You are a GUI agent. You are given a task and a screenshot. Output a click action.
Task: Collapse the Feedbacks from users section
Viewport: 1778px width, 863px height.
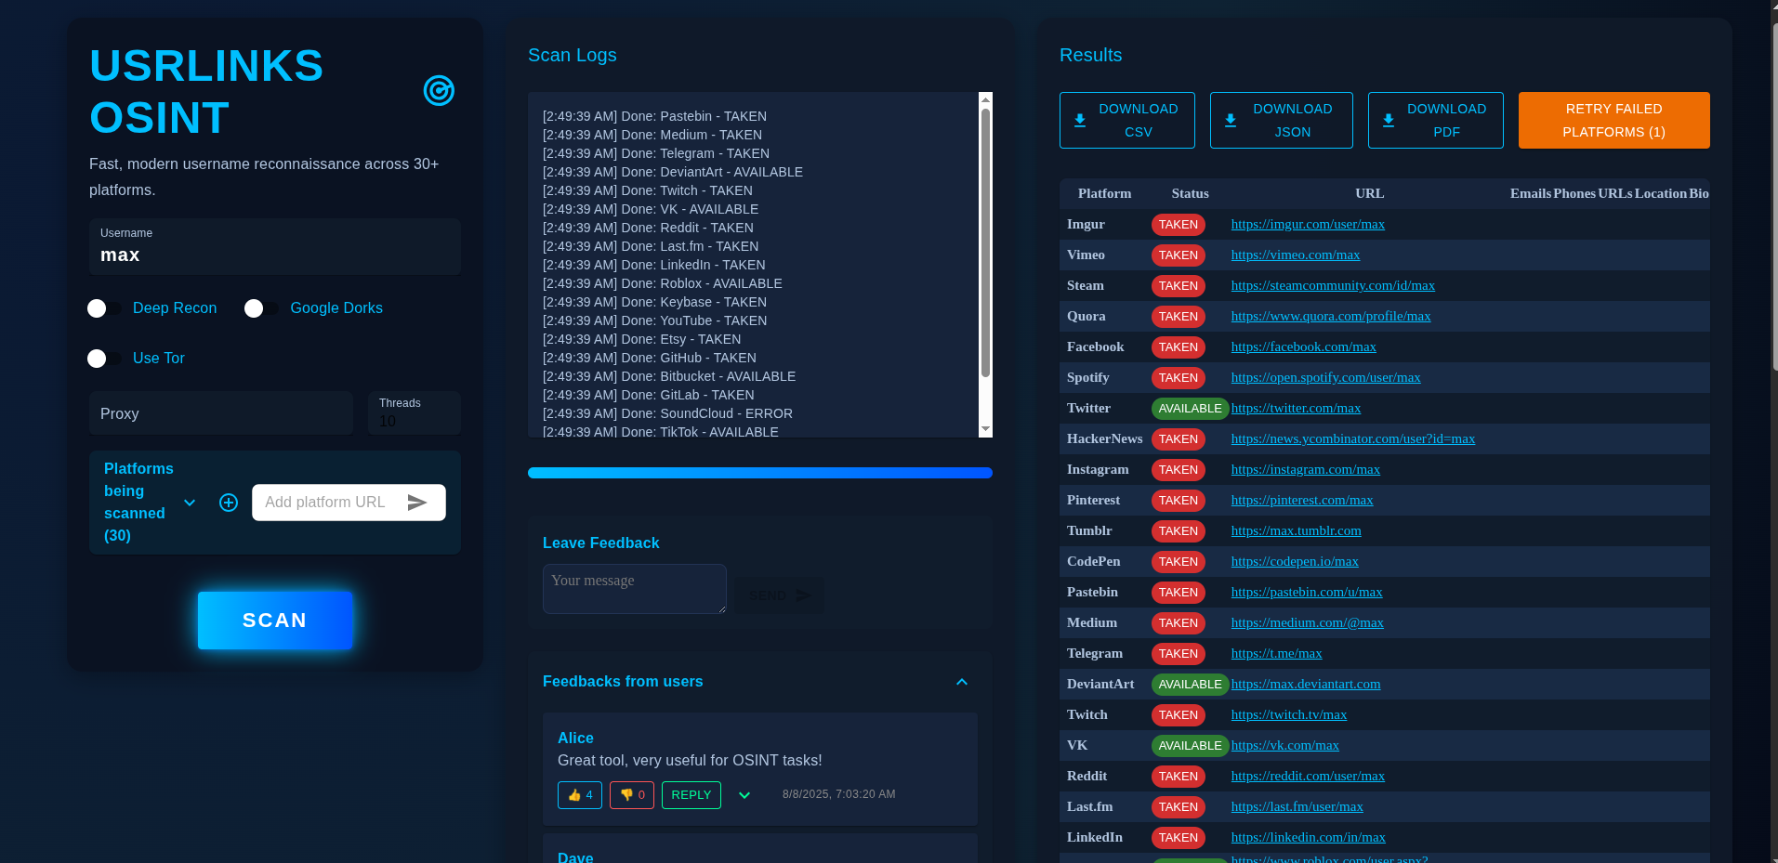coord(962,682)
